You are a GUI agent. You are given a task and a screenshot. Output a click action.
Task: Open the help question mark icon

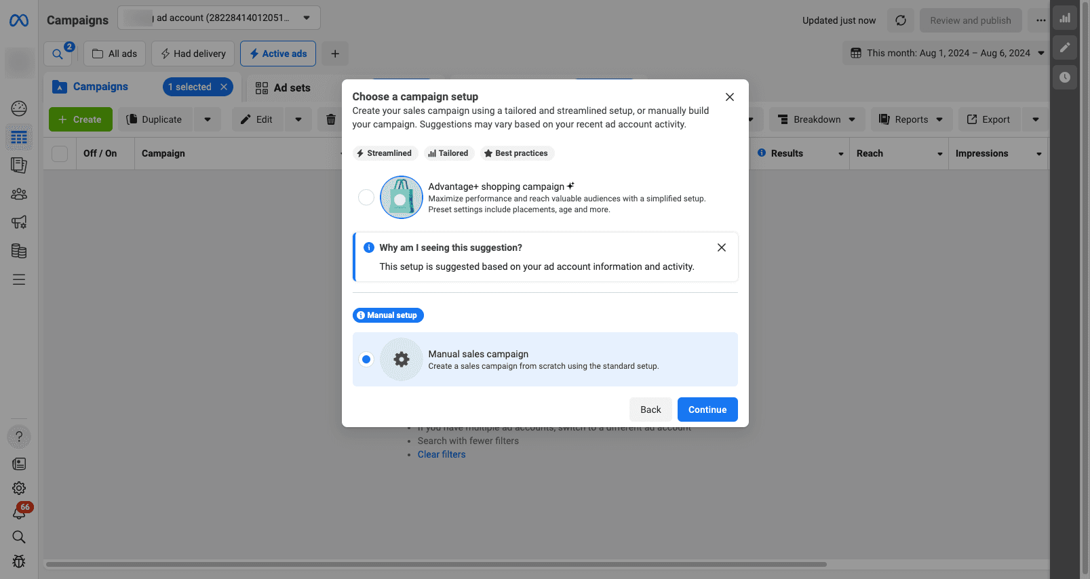(19, 437)
